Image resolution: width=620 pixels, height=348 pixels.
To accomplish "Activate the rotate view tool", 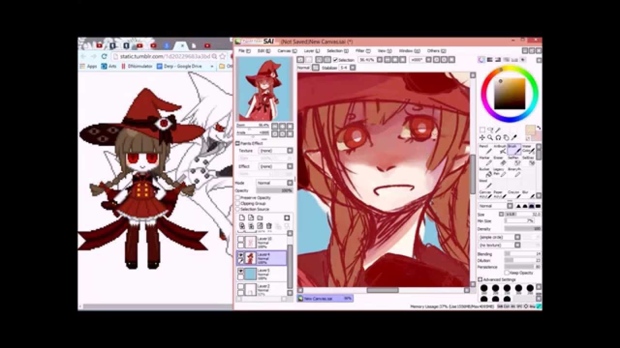I will (498, 138).
